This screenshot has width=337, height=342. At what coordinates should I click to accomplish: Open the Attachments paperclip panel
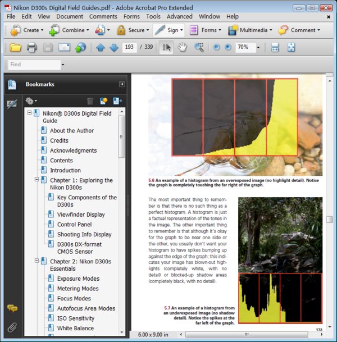12,327
